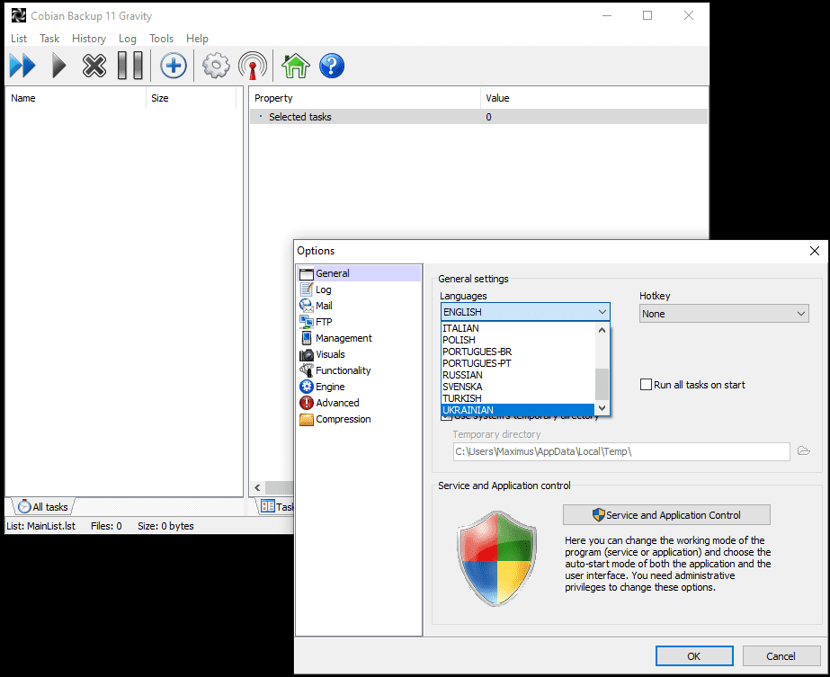Switch to the All tasks tab
This screenshot has height=677, width=830.
pyautogui.click(x=43, y=506)
